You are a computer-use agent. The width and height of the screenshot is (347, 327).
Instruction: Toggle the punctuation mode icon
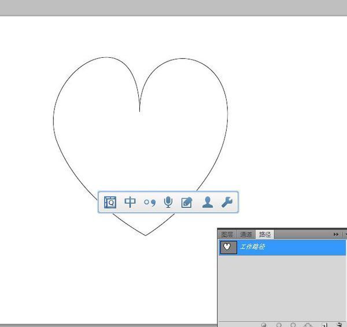(150, 202)
